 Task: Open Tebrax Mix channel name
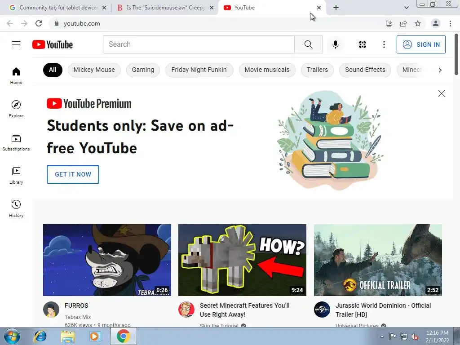[78, 317]
